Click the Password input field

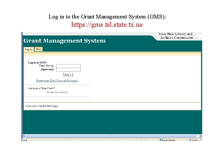click(68, 69)
